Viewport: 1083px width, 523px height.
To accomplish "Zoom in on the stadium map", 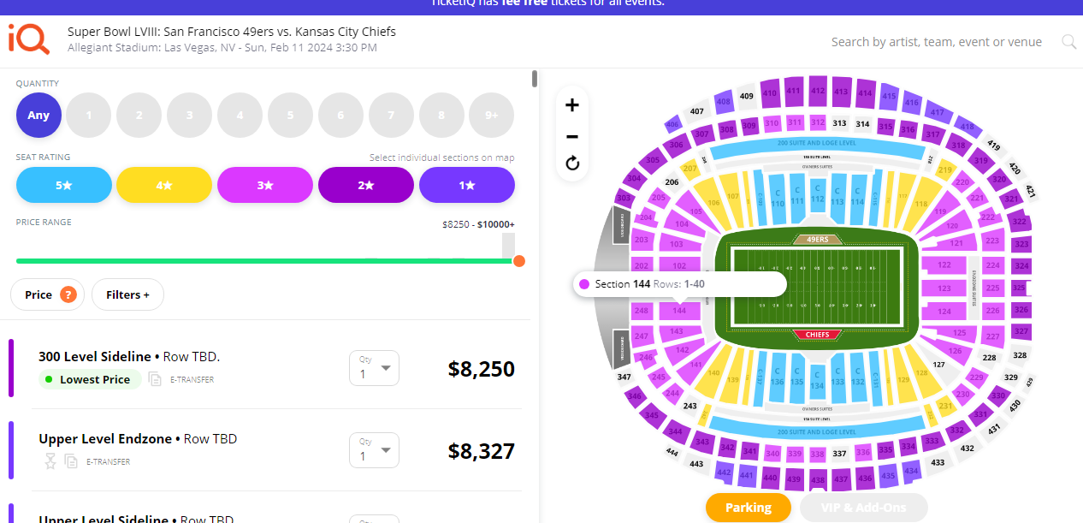I will (572, 105).
